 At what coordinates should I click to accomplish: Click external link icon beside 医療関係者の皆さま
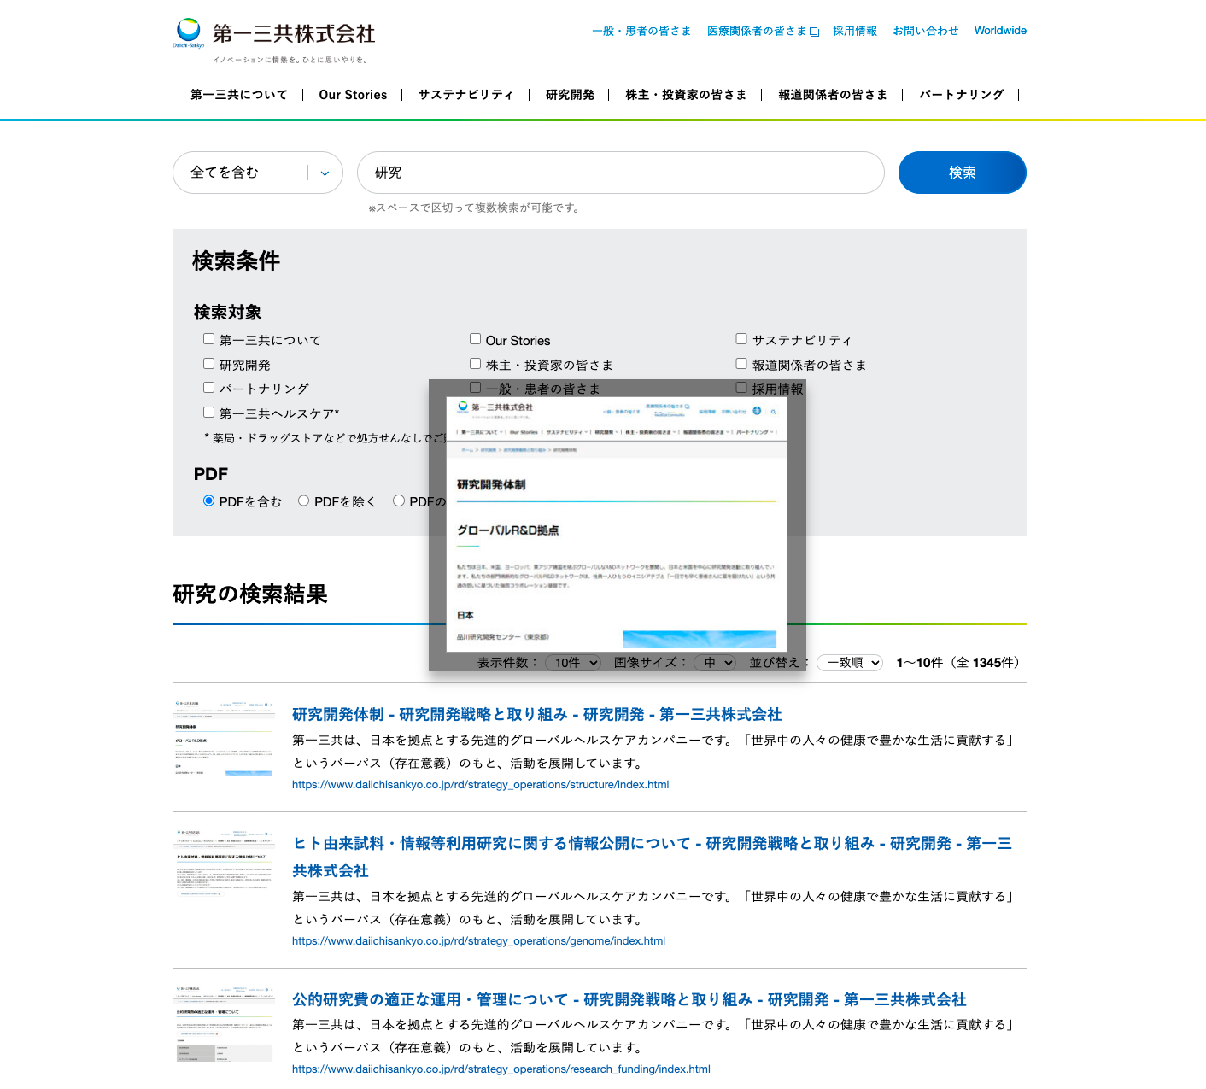[815, 32]
